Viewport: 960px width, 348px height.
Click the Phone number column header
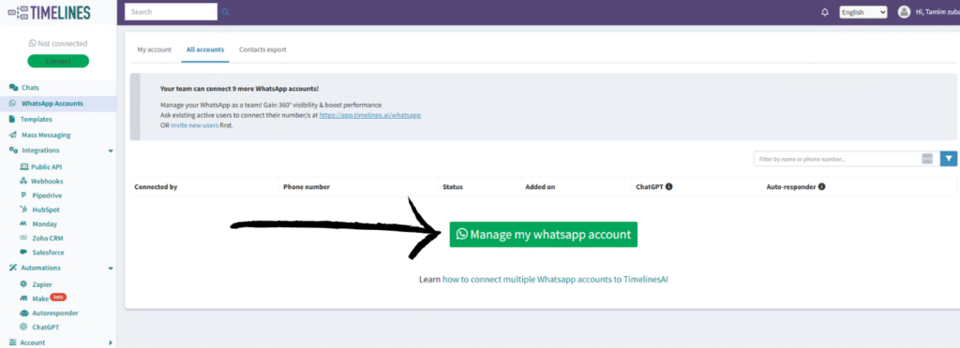click(307, 187)
